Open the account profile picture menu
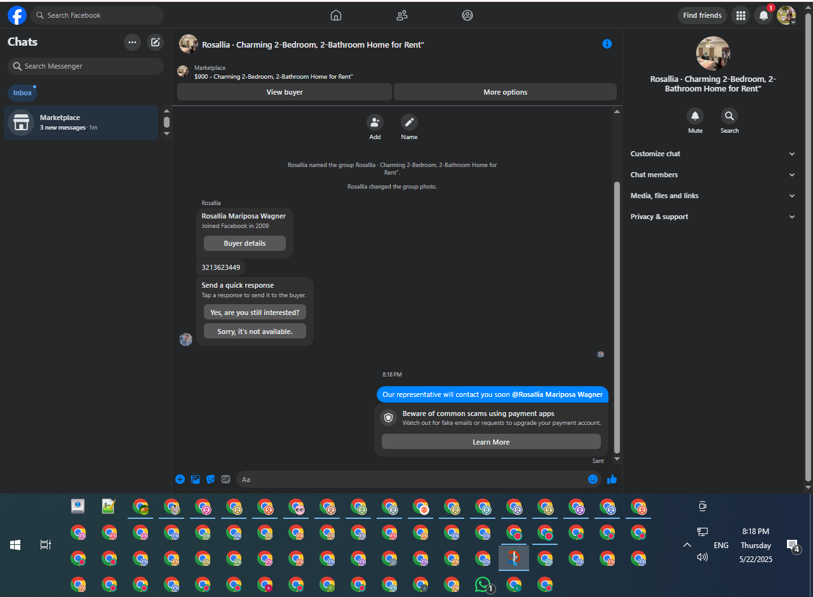813x597 pixels. 786,15
